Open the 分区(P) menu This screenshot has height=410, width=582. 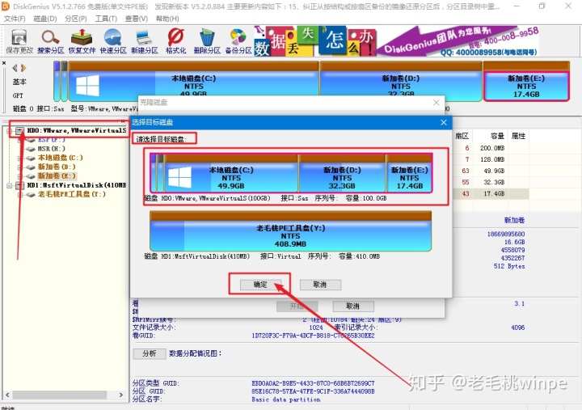point(75,19)
